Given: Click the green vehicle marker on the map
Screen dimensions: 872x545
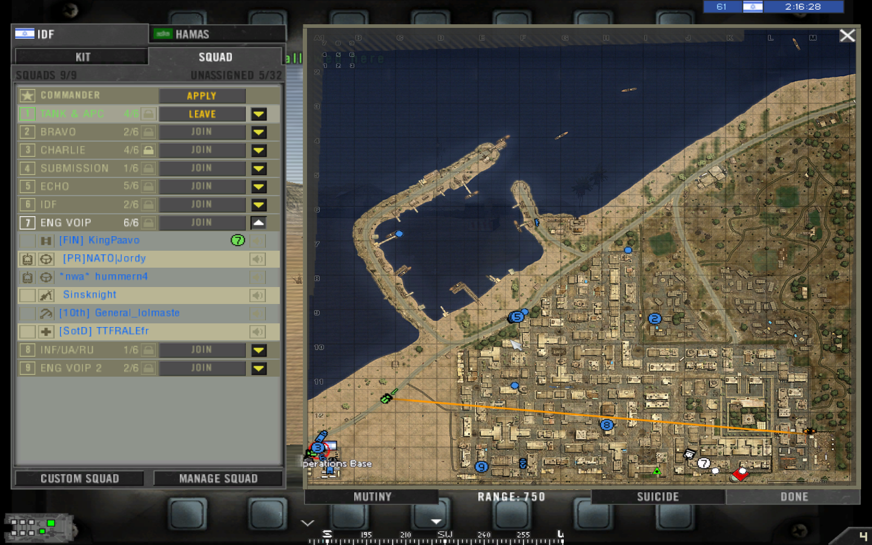Looking at the screenshot, I should (386, 398).
